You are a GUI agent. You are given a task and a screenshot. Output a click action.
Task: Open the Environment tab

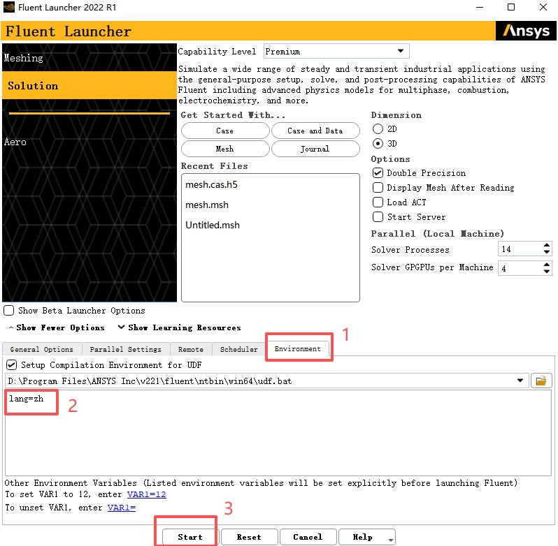click(x=297, y=348)
